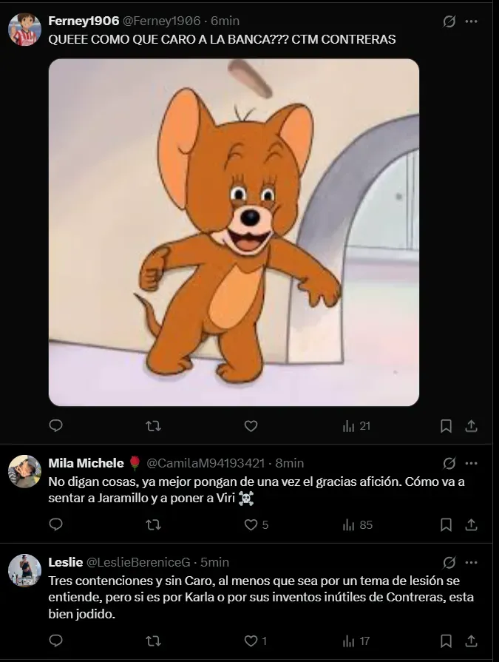Open more options on Leslie's tweet

(x=471, y=563)
